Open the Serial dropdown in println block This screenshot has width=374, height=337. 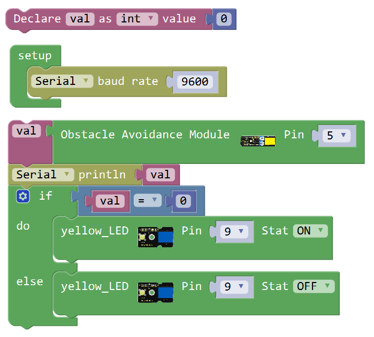pos(43,175)
